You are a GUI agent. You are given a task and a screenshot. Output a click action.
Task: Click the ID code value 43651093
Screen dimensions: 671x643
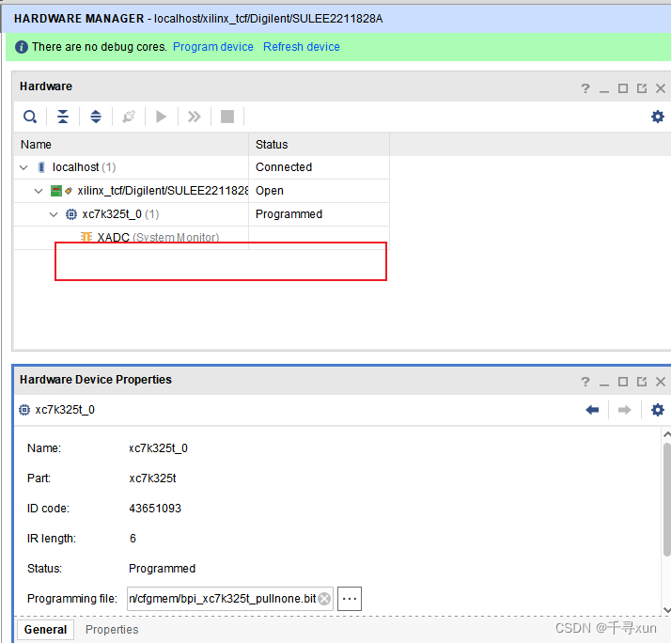coord(155,509)
